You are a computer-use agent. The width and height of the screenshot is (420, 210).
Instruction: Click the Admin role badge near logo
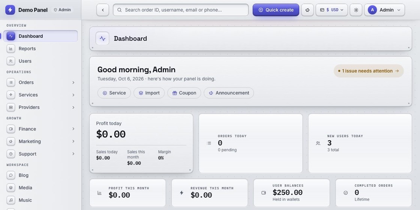(62, 10)
